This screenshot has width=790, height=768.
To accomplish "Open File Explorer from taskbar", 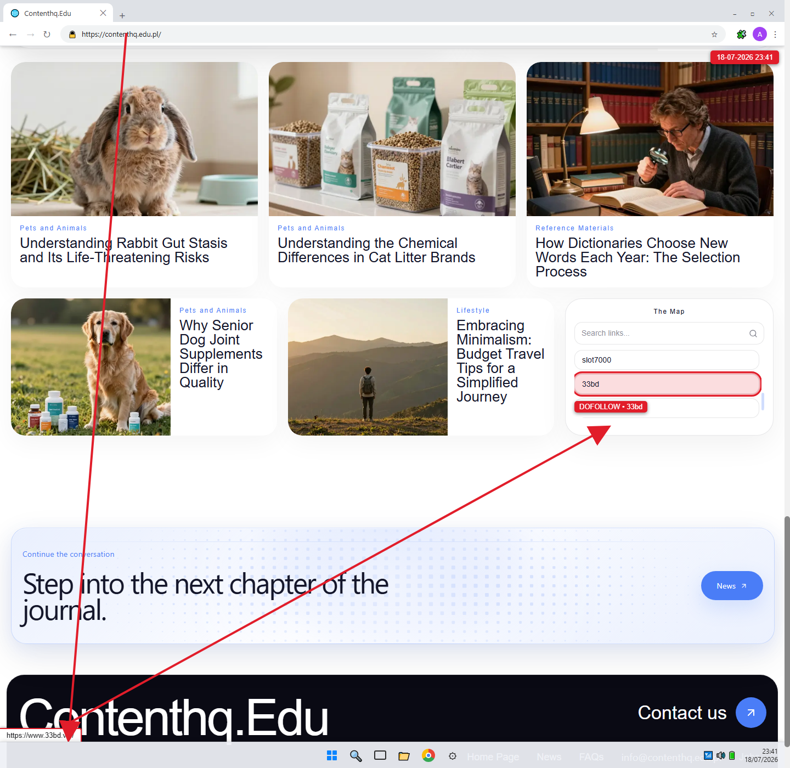I will click(404, 755).
